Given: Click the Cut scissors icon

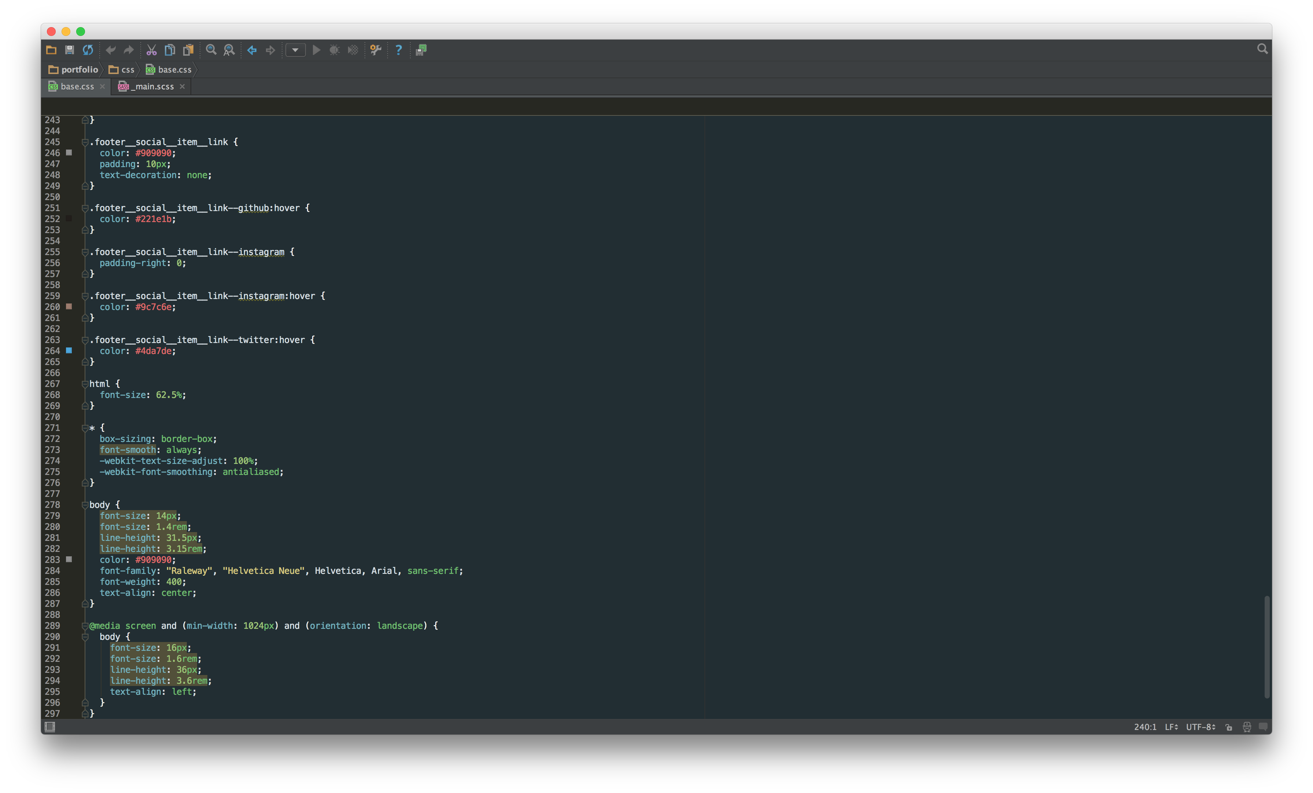Looking at the screenshot, I should pos(151,50).
